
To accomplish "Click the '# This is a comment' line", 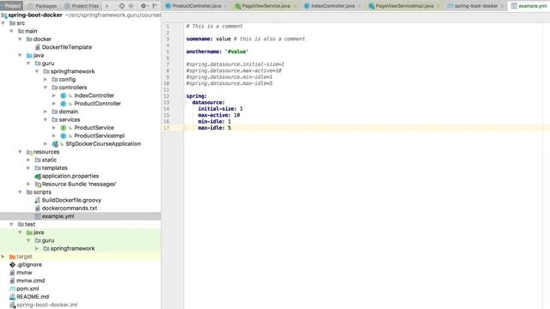I will coord(214,27).
